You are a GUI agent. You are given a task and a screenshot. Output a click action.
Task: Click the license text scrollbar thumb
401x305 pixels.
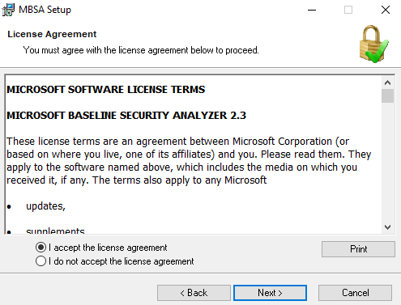pos(387,96)
